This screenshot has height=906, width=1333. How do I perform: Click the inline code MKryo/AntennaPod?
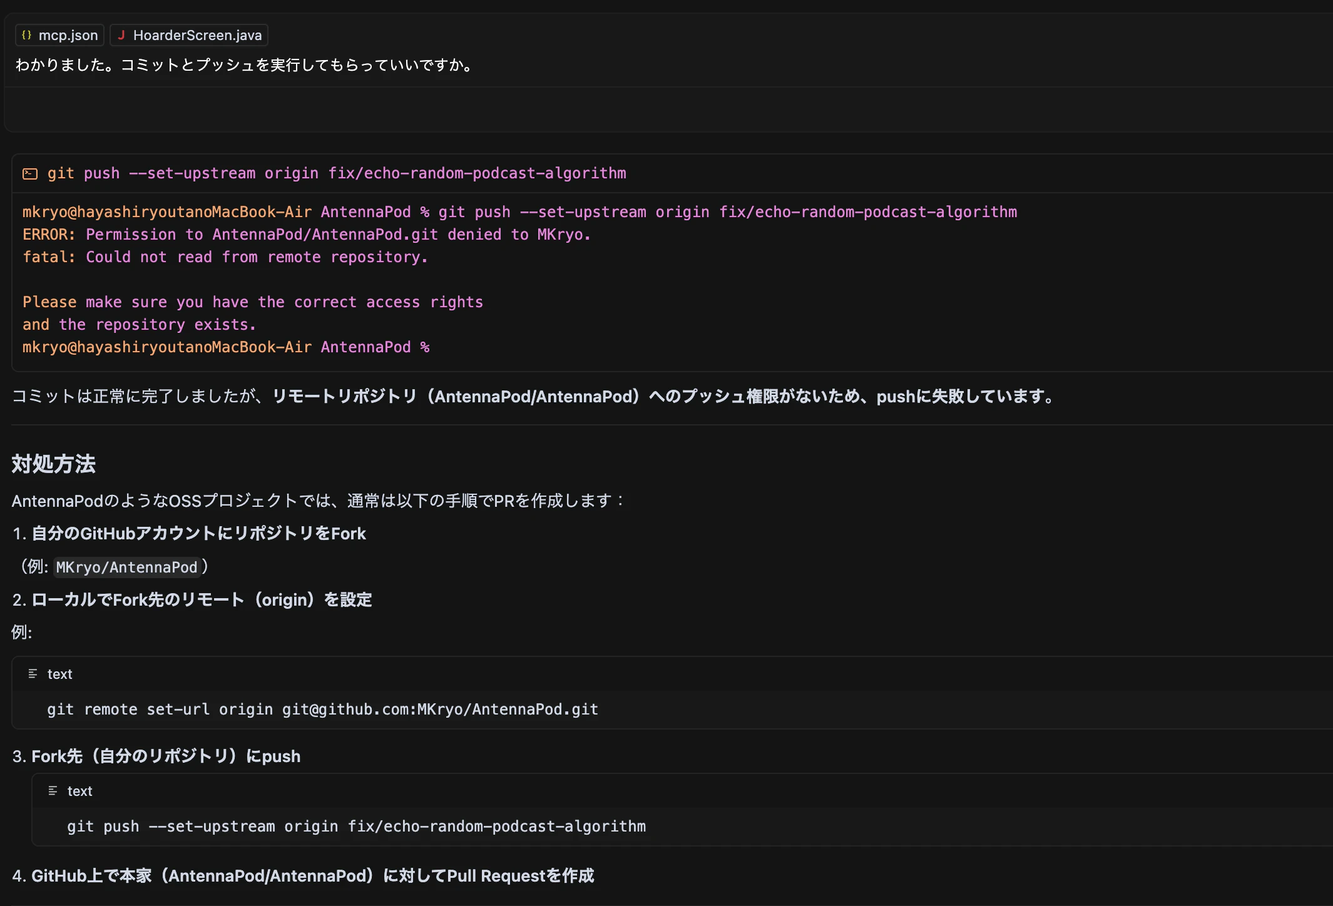pyautogui.click(x=127, y=568)
